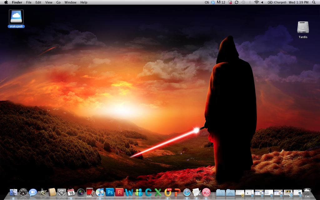320x200 pixels.
Task: Launch Adobe Flash from the dock
Action: click(119, 192)
